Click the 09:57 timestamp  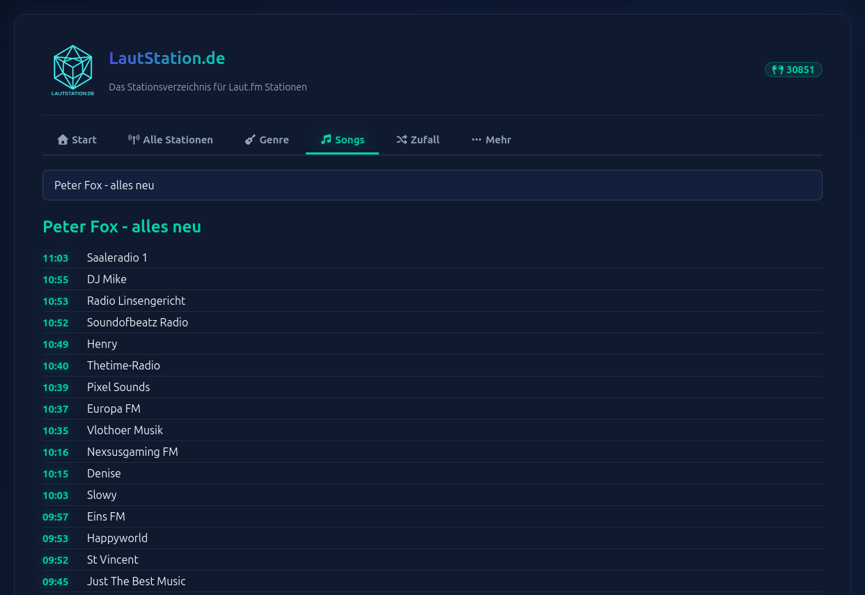56,517
